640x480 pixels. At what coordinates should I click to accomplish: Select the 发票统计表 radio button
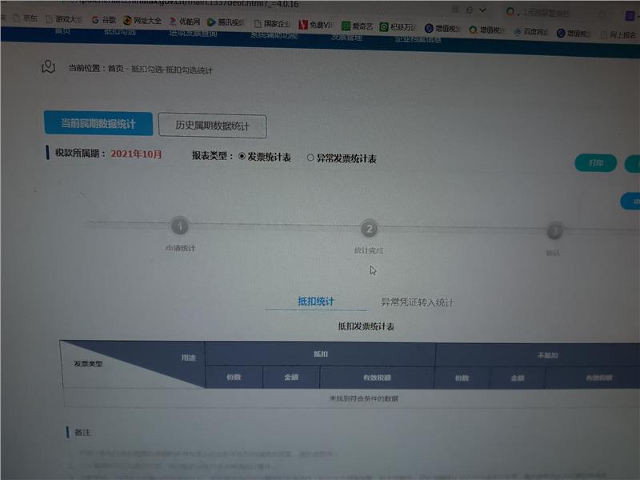click(242, 158)
